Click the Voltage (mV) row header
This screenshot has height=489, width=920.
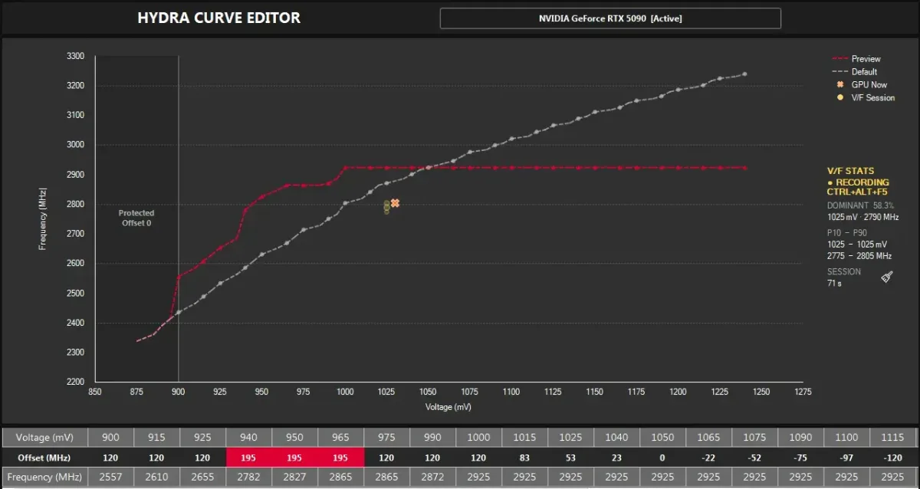pyautogui.click(x=45, y=437)
